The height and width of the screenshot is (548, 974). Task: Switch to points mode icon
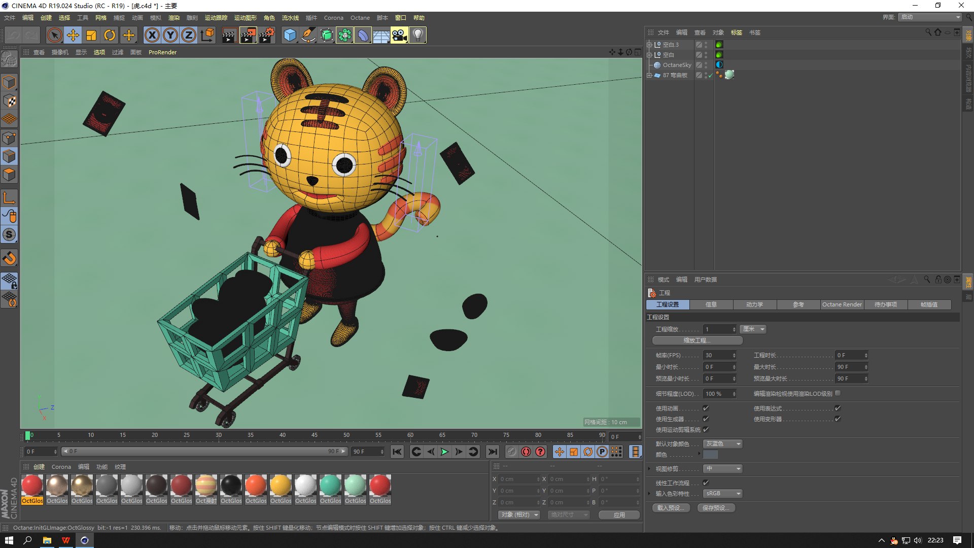(10, 138)
